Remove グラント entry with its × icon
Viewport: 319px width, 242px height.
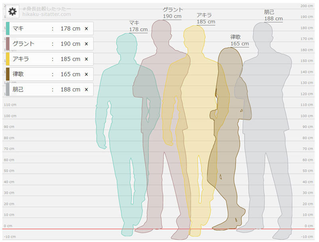point(86,44)
